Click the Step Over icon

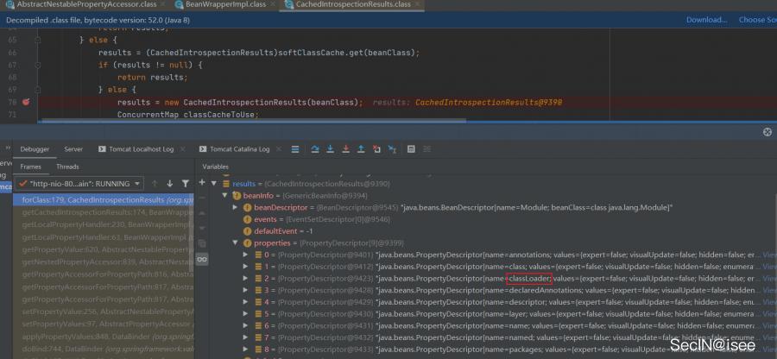click(x=314, y=149)
